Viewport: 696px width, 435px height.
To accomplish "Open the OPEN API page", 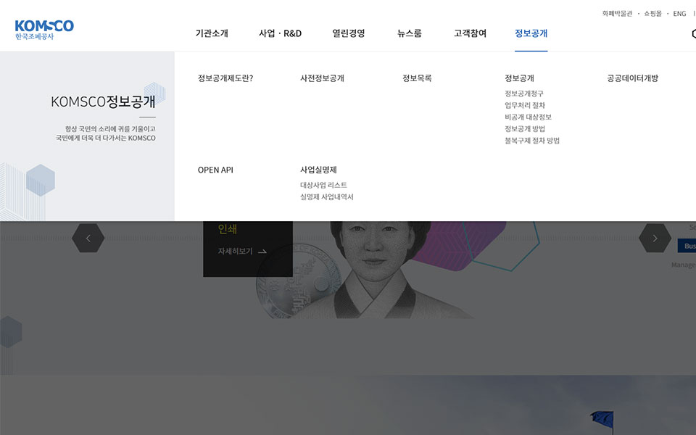I will point(215,170).
